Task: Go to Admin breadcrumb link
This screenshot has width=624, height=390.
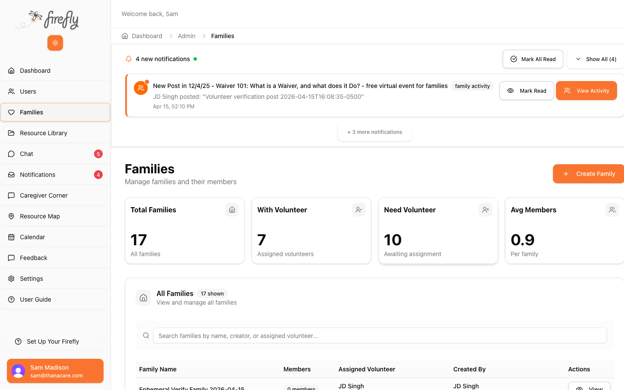Action: pyautogui.click(x=186, y=36)
